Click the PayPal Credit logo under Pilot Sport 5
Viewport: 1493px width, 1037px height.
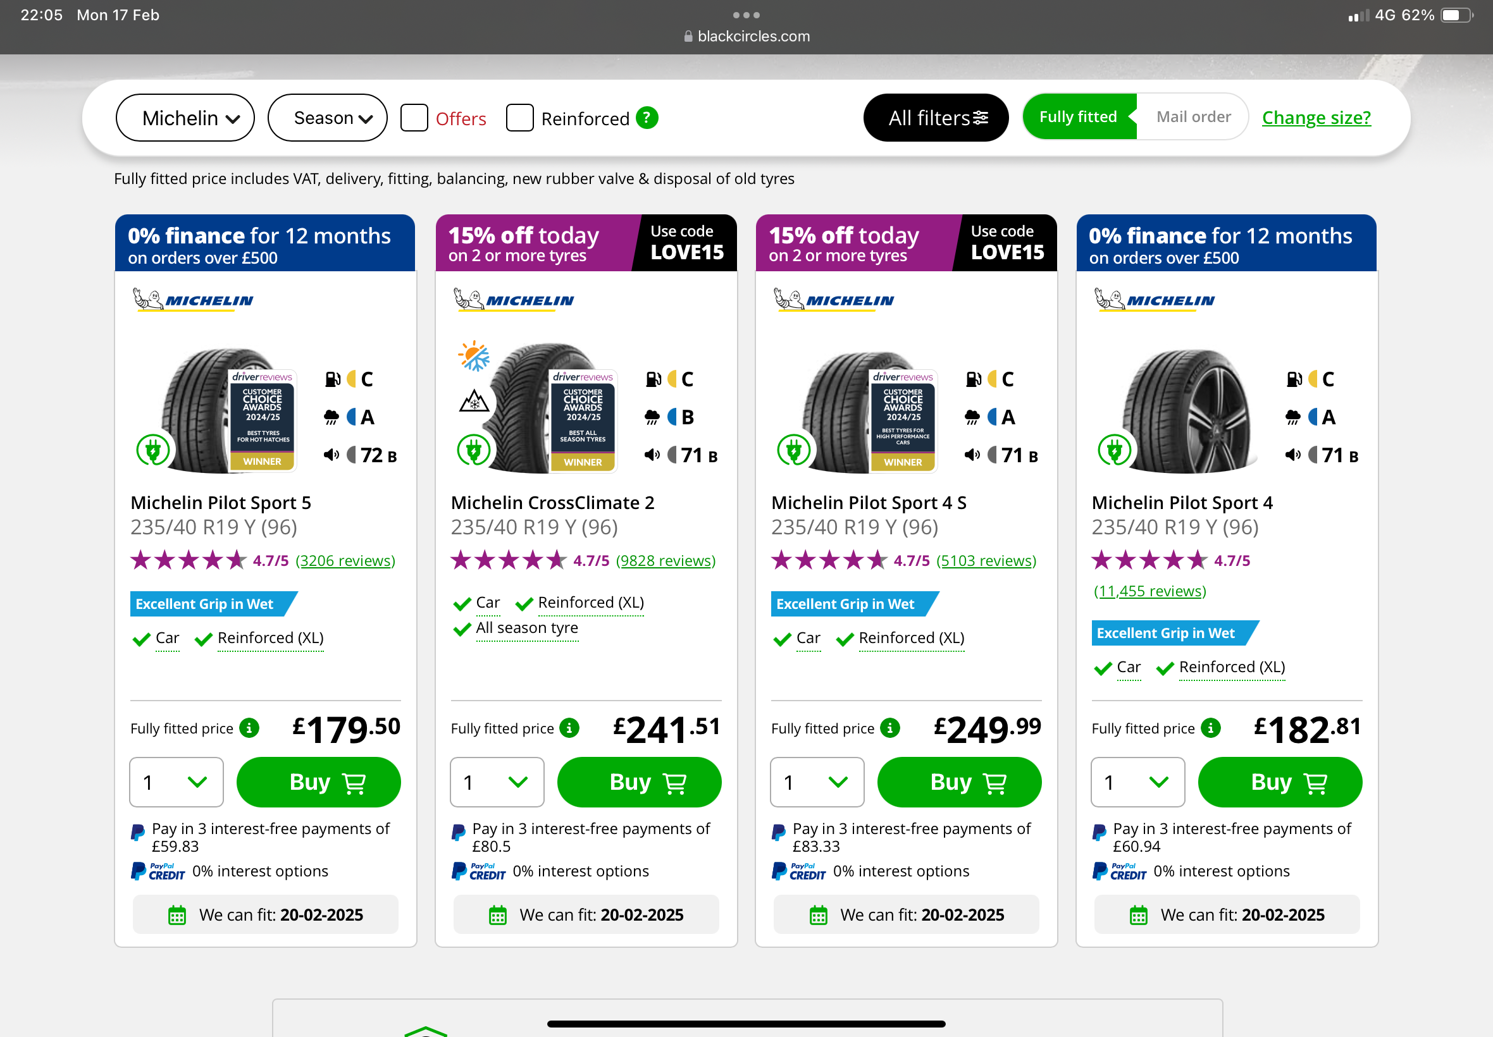click(158, 871)
